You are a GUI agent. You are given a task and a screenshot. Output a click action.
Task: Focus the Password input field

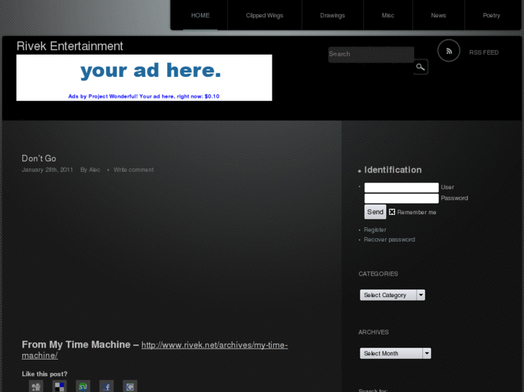point(401,199)
